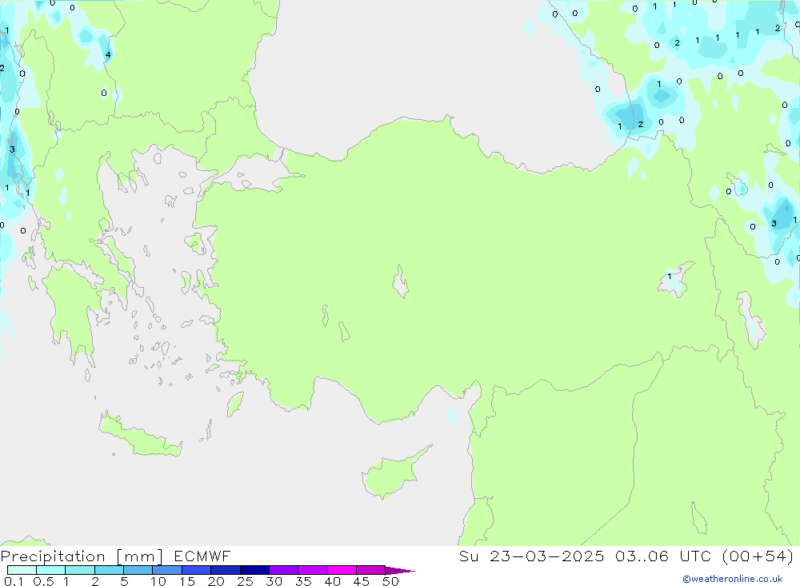This screenshot has width=800, height=586.
Task: Click the "Su 23-03-2025" date text
Action: [531, 556]
